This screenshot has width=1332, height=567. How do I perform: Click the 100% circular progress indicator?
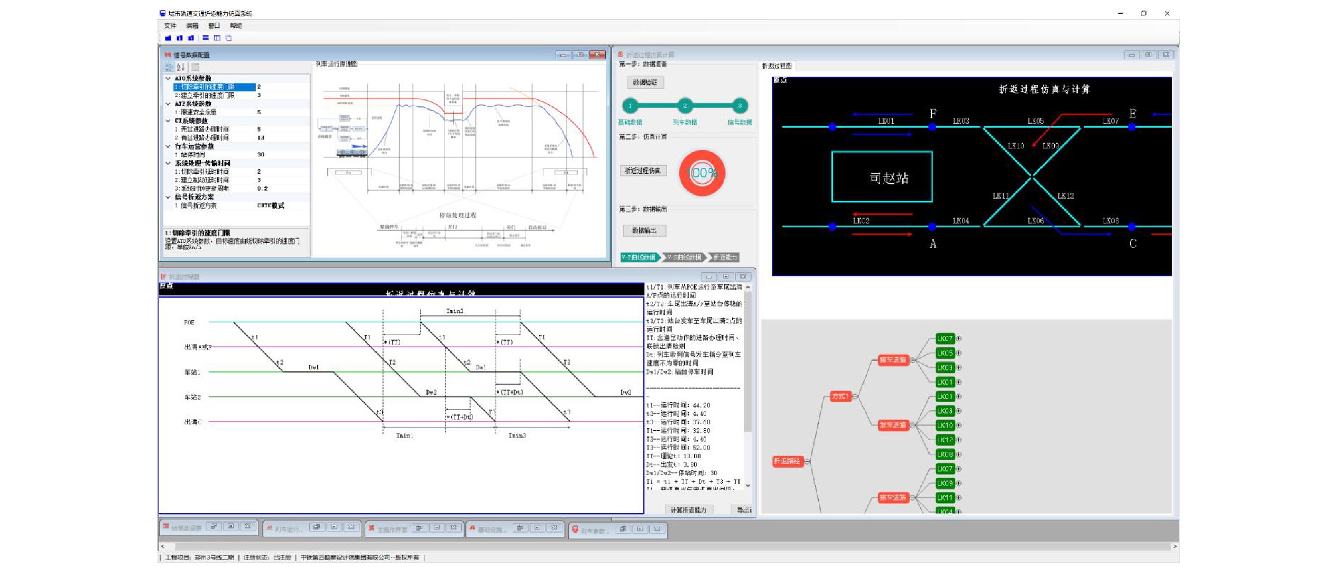click(702, 173)
